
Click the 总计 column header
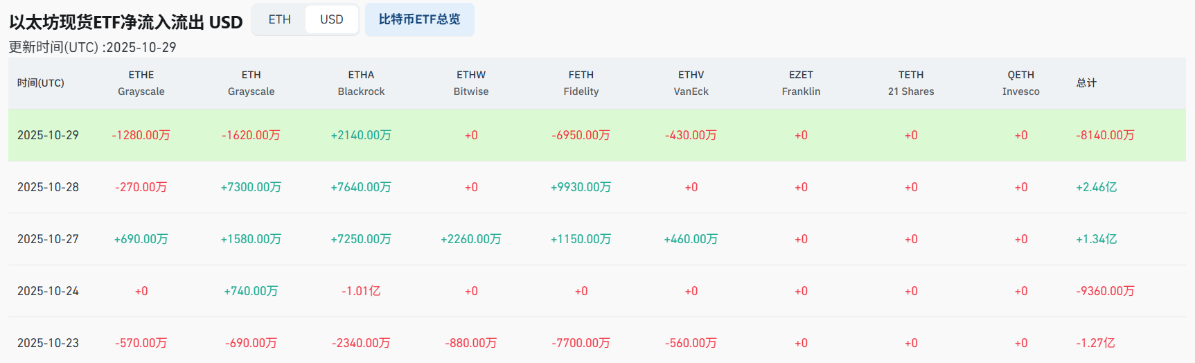click(1086, 83)
